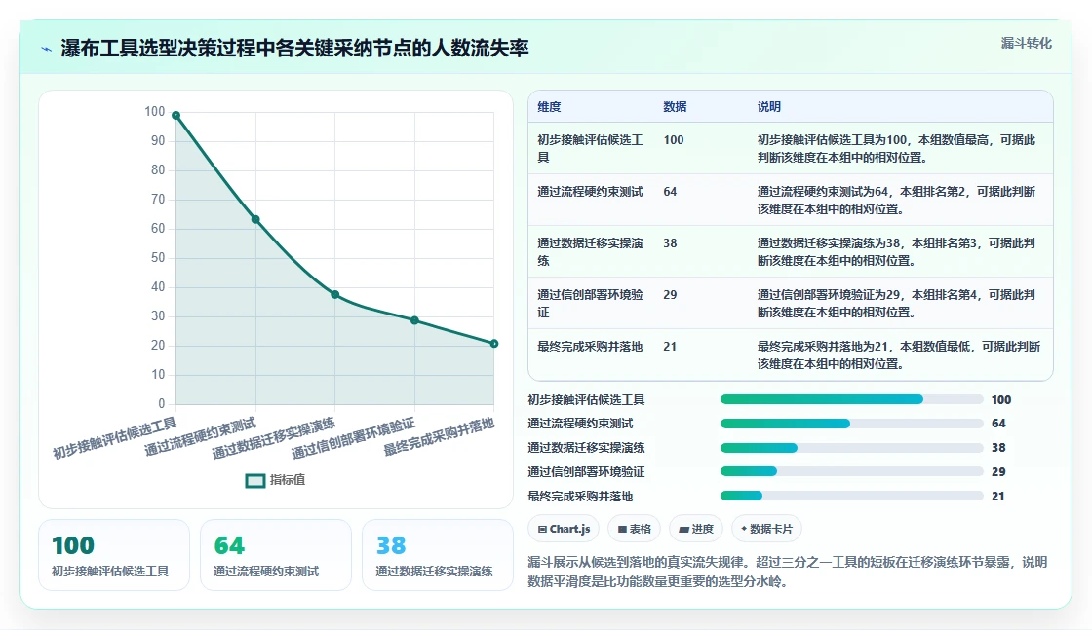This screenshot has width=1092, height=630.
Task: Click the chart point at value 21
Action: pos(493,344)
